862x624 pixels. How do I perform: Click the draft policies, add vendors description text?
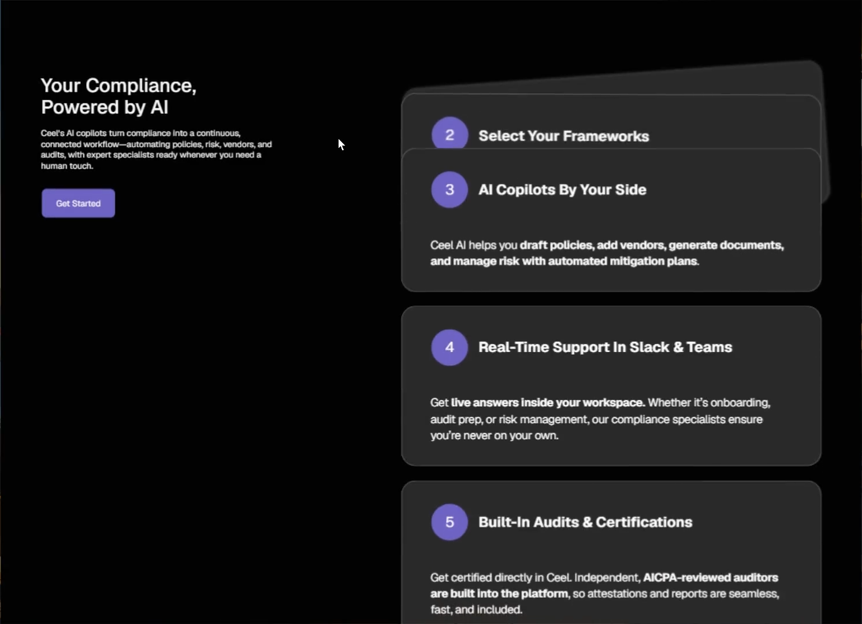(607, 253)
